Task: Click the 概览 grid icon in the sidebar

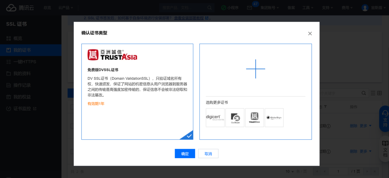Action: click(x=9, y=38)
